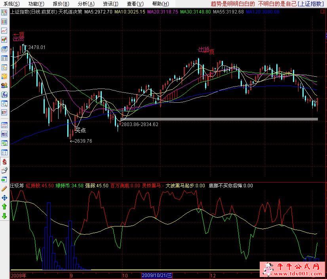Click the MA30:3148.80 value
This screenshot has height=279, width=327.
coord(196,12)
